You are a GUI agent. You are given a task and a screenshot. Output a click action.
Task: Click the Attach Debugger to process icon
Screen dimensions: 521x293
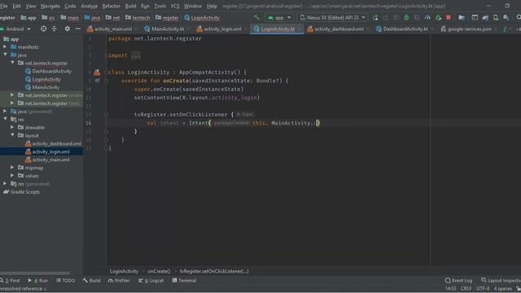coord(439,18)
